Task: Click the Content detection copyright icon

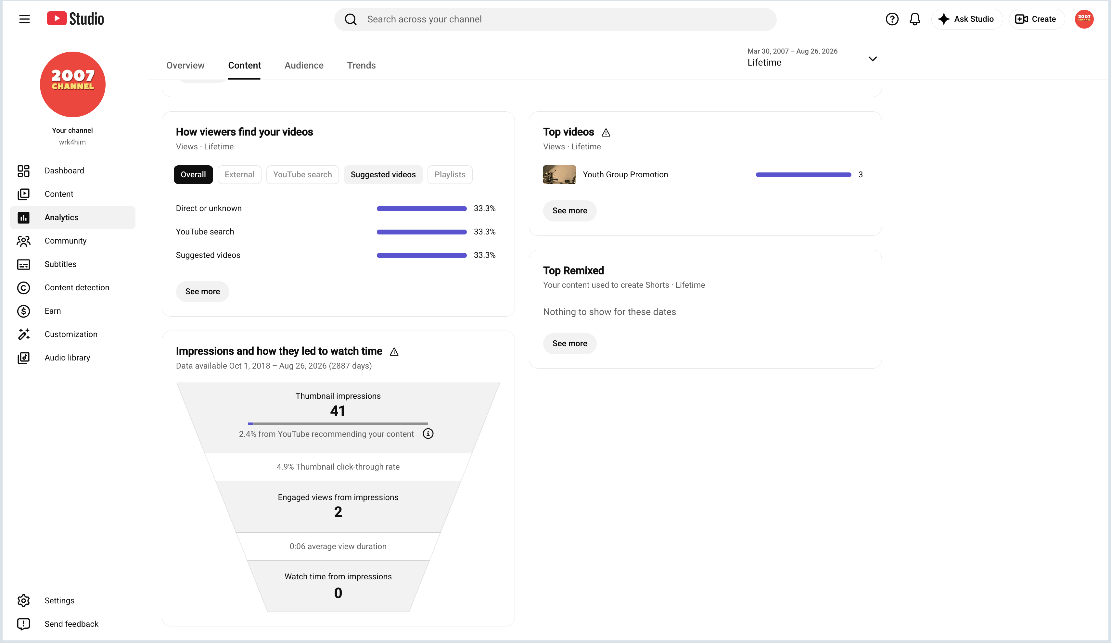Action: (23, 287)
